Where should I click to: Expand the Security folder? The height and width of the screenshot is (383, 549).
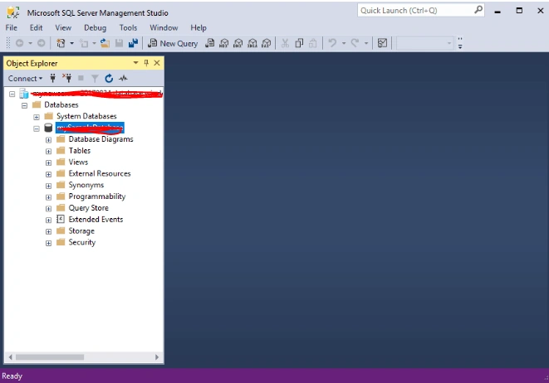click(x=49, y=243)
